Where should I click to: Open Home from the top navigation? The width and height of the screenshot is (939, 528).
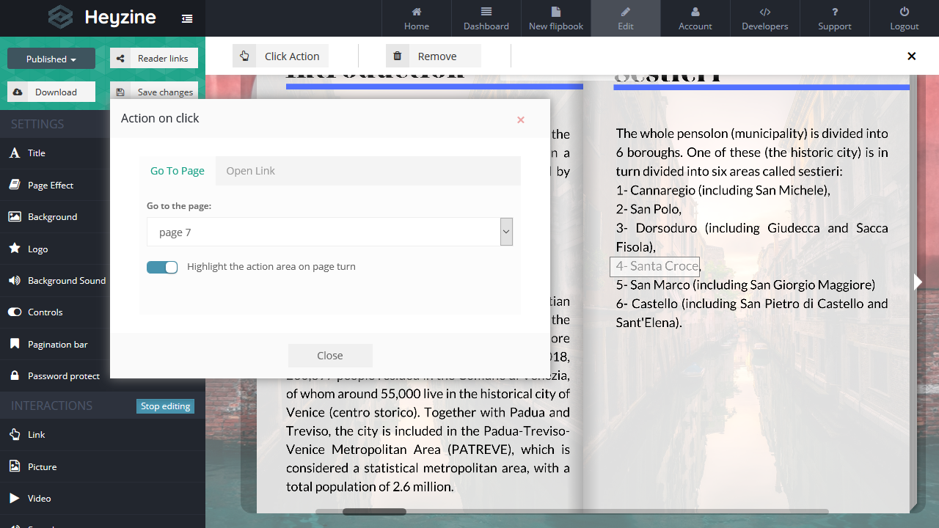click(x=416, y=18)
